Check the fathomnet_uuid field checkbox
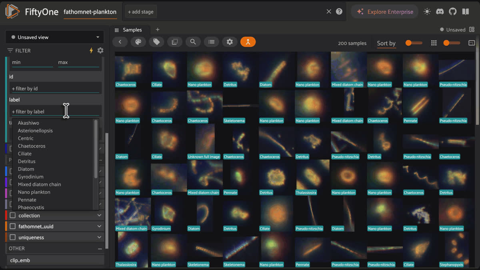This screenshot has width=480, height=270. (x=13, y=226)
